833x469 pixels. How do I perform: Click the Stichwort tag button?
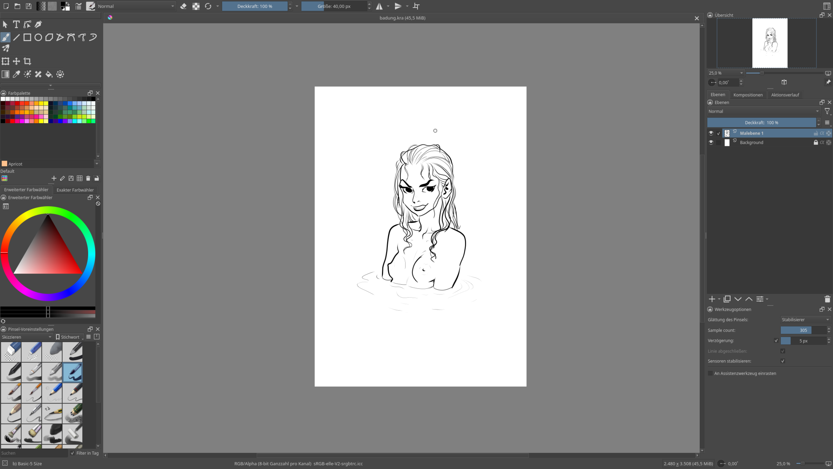point(69,337)
